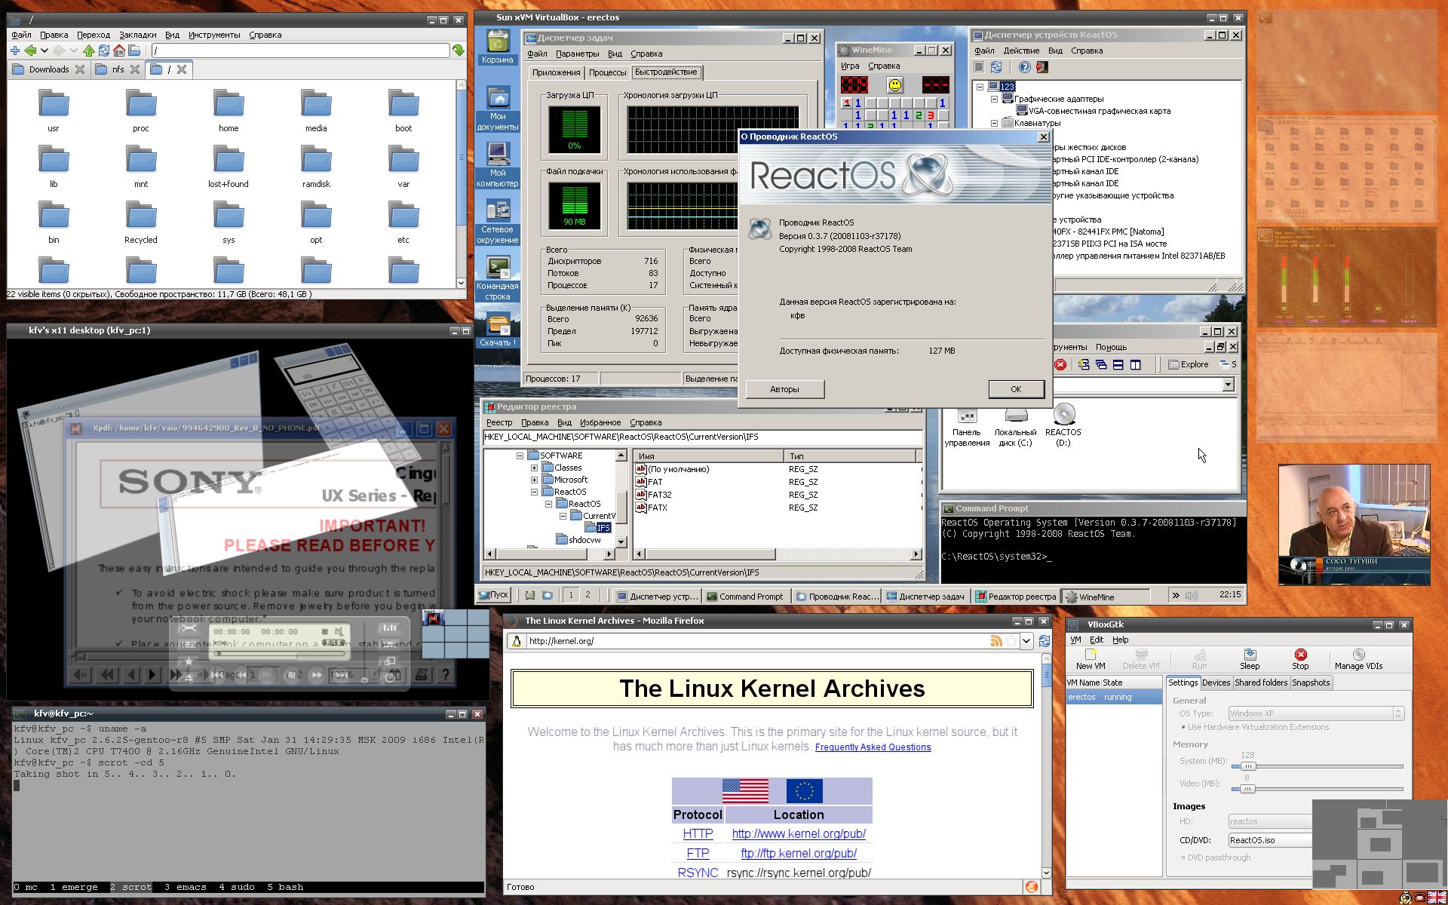The image size is (1448, 905).
Task: Open the Snapshots tab in VBoxGtk
Action: point(1311,683)
